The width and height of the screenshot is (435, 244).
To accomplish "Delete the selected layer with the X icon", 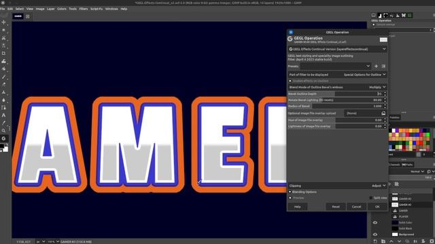I will (x=432, y=241).
